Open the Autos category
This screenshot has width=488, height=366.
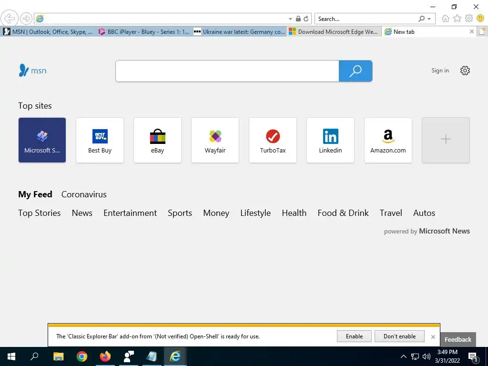coord(424,213)
